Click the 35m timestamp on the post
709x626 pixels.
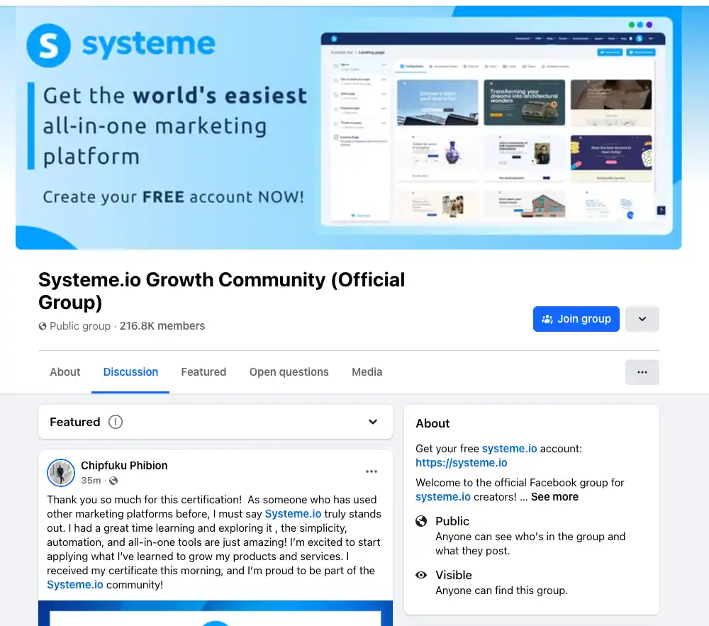click(91, 480)
